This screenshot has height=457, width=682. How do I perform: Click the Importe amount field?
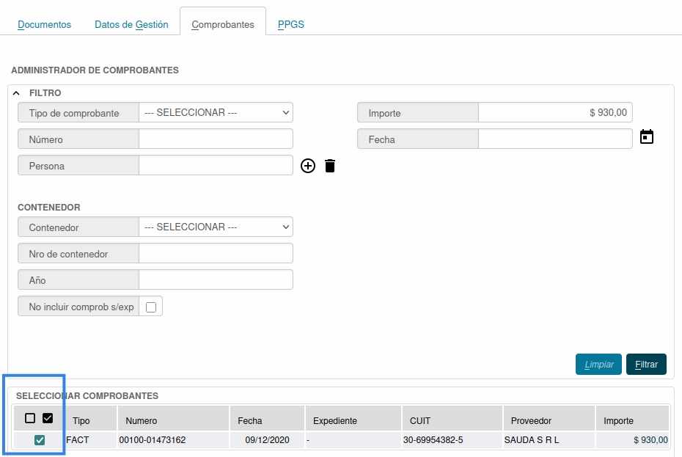554,113
